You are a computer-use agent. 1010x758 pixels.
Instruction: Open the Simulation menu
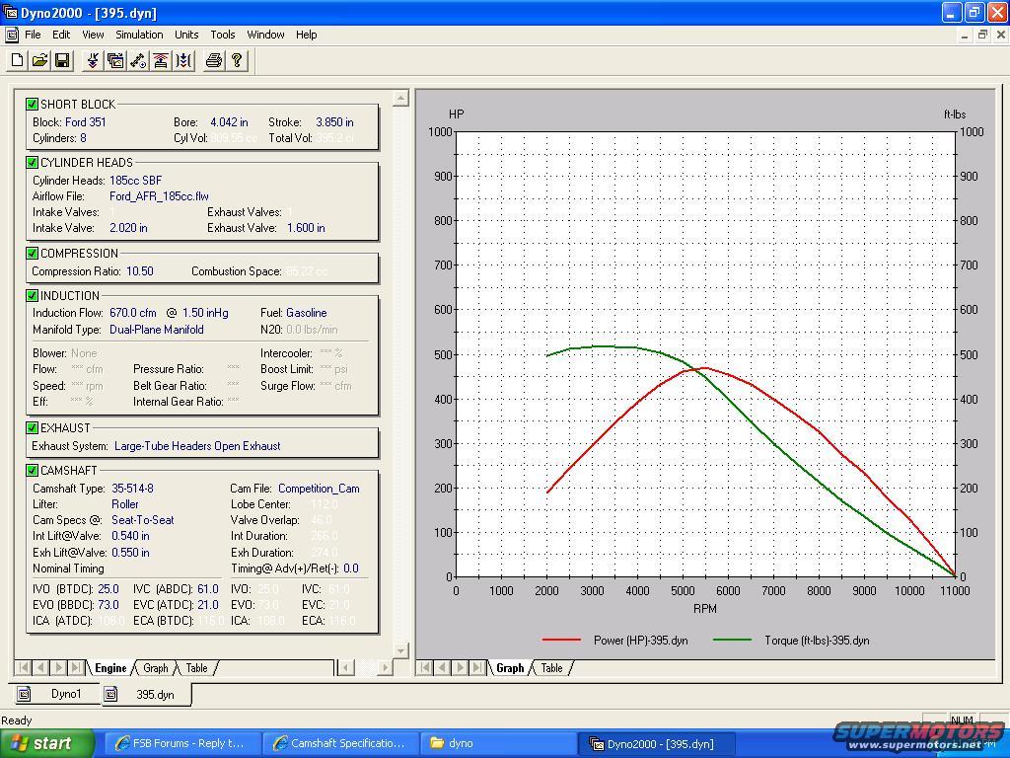139,35
